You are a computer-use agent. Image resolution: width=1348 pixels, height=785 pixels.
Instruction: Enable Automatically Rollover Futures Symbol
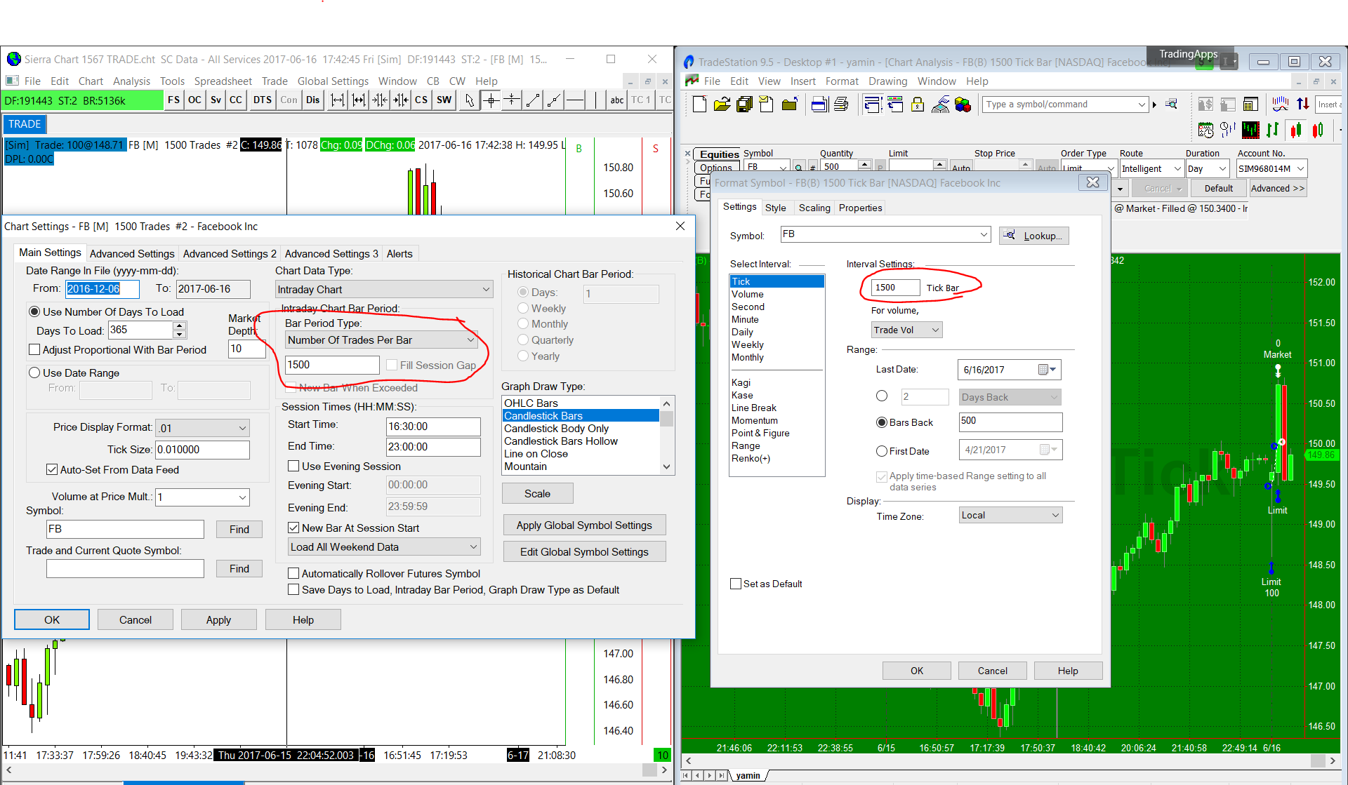pos(293,573)
